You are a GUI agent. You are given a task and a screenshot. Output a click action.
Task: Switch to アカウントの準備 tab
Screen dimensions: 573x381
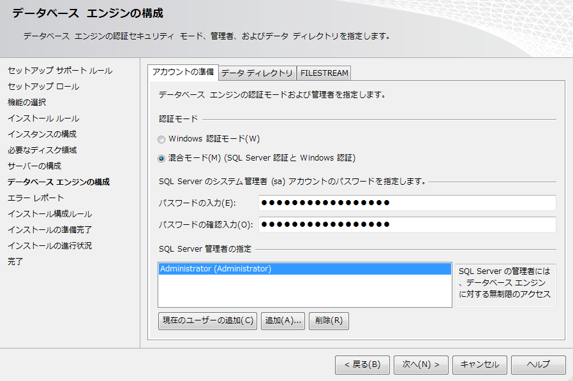(x=182, y=72)
